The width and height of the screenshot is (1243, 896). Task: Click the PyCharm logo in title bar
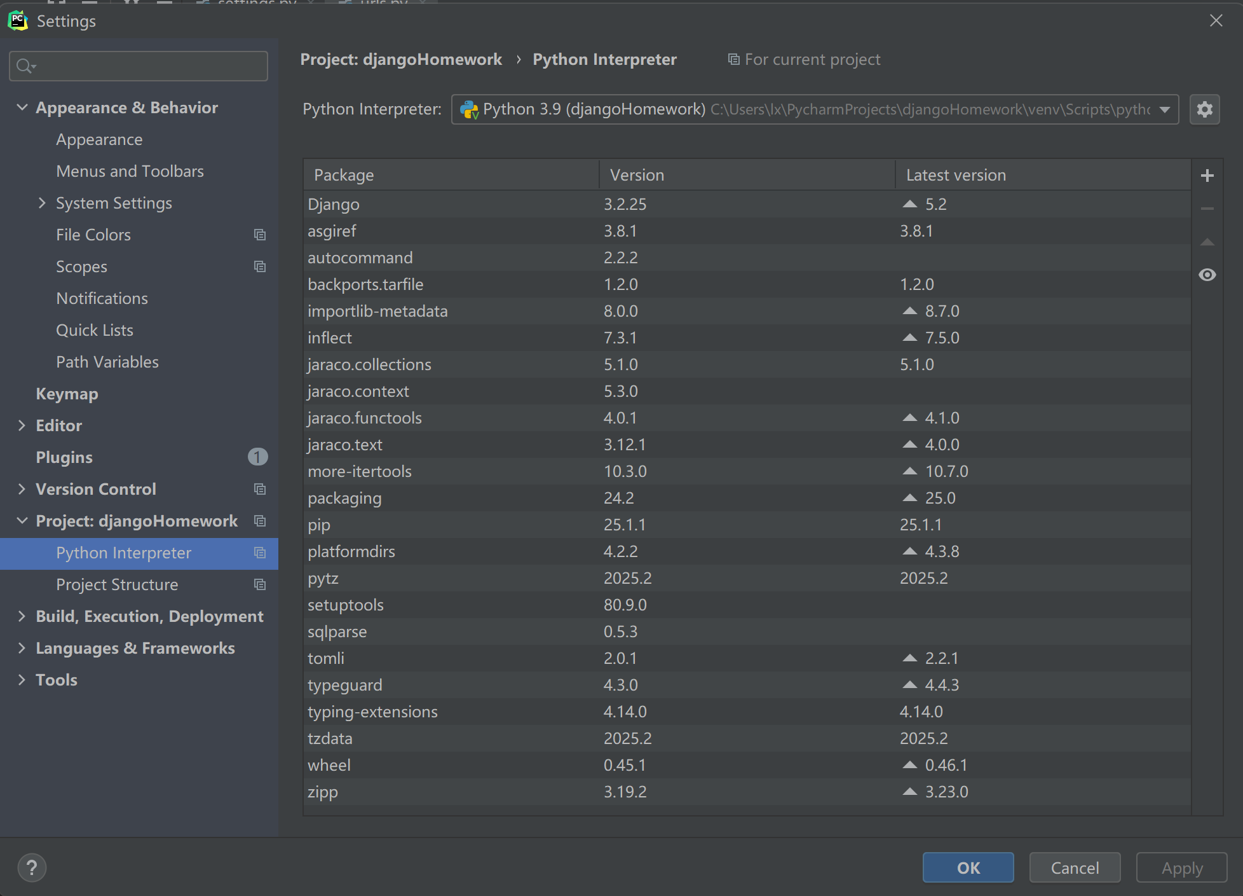click(18, 20)
